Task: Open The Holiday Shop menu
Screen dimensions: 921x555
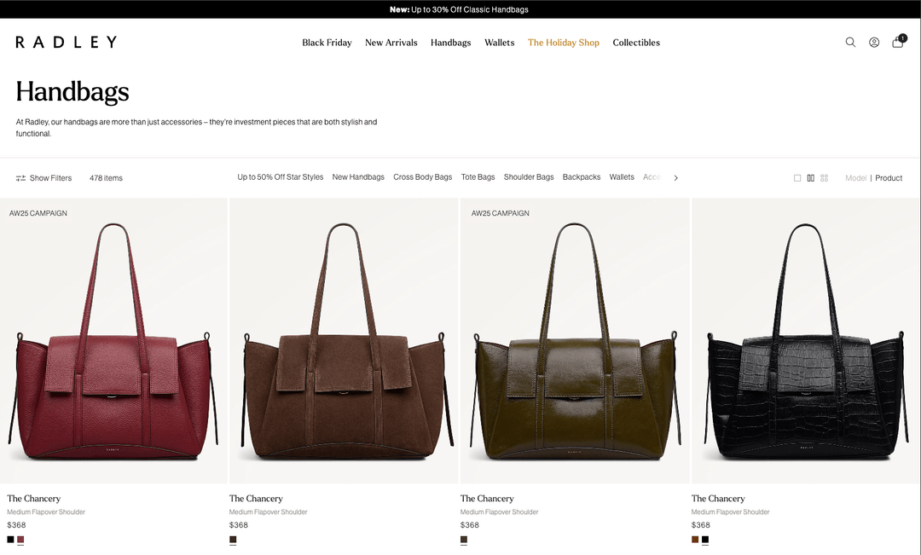Action: tap(564, 43)
